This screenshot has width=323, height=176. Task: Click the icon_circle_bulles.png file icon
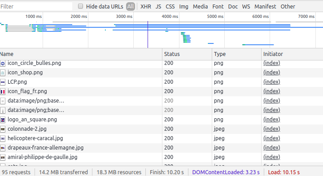3,64
